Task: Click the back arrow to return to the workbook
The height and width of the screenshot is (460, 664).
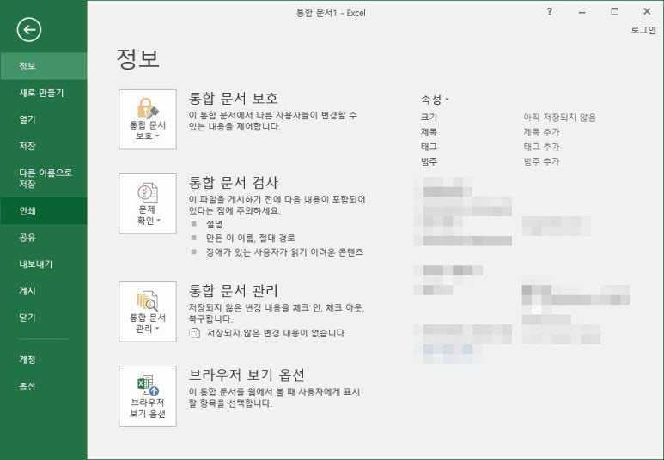Action: pyautogui.click(x=29, y=30)
